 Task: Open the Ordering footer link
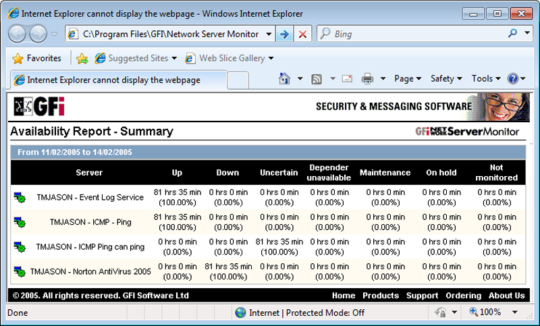463,296
